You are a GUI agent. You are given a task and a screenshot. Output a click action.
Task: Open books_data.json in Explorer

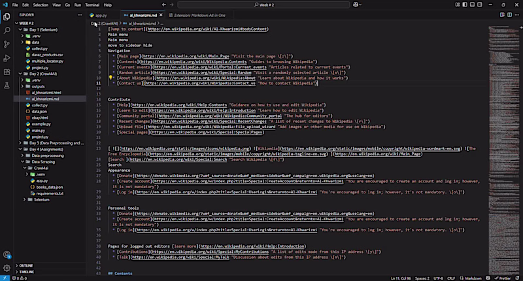50,187
